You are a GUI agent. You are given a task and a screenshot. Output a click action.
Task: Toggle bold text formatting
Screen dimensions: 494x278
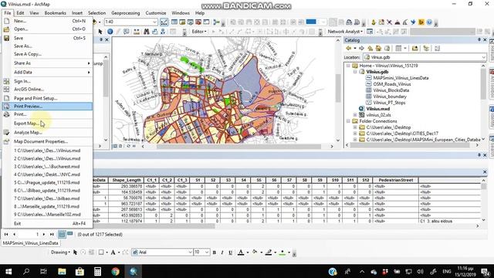[x=215, y=253]
